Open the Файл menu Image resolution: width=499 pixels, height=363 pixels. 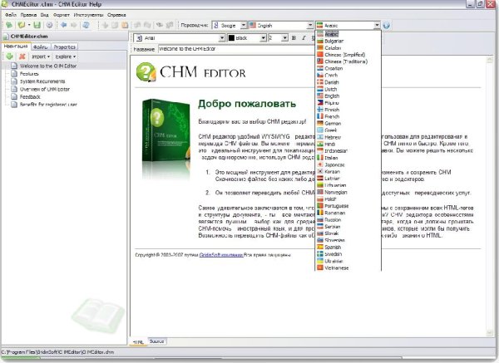[x=11, y=15]
